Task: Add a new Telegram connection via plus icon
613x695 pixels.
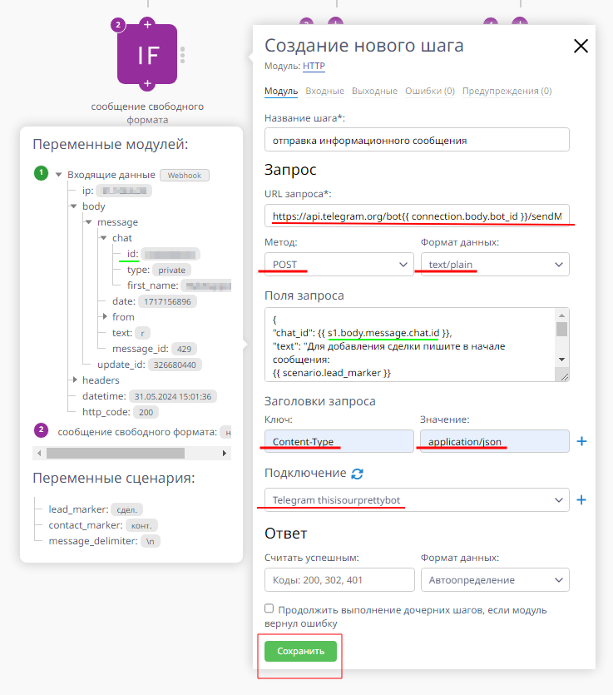Action: tap(581, 500)
